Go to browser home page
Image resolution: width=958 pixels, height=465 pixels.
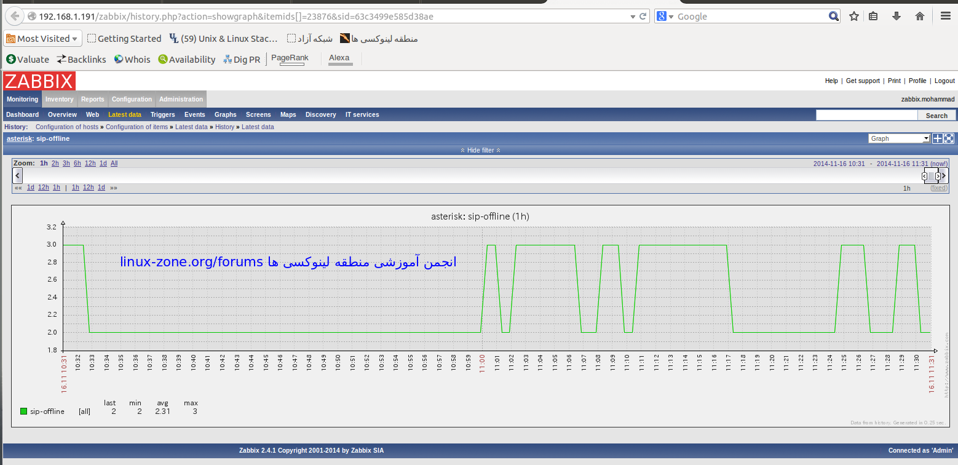920,17
